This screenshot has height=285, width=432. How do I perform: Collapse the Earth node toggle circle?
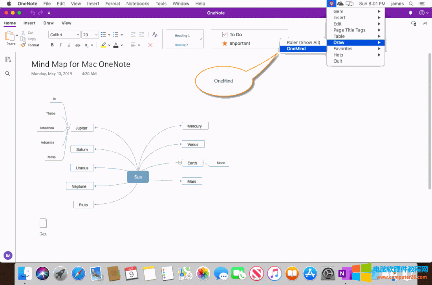[180, 163]
